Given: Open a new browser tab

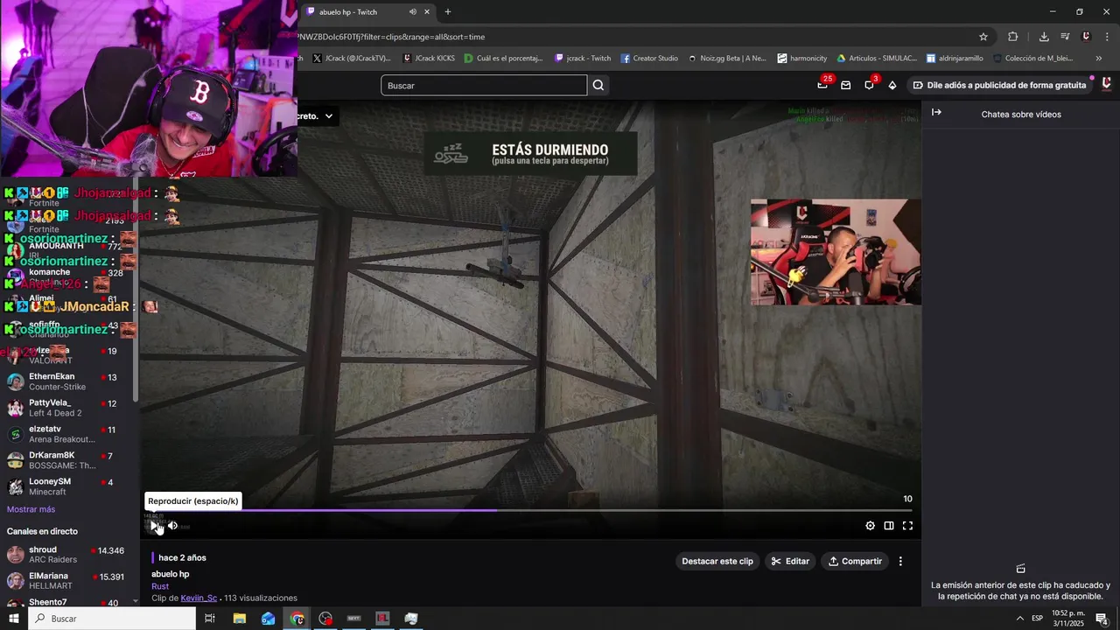Looking at the screenshot, I should pos(448,11).
